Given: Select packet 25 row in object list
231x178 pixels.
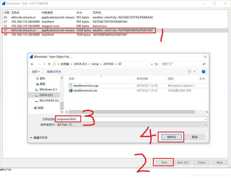Looking at the screenshot, I should (x=115, y=17).
